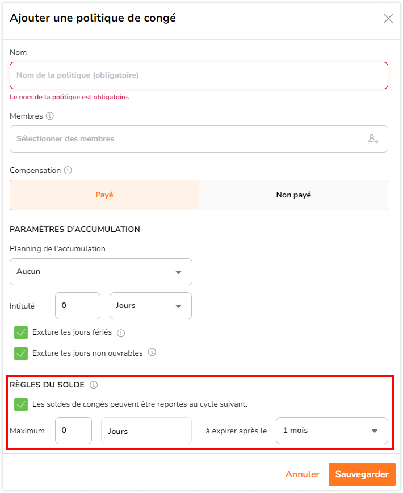Click the info icon next to Membres
The width and height of the screenshot is (403, 493).
tap(50, 116)
